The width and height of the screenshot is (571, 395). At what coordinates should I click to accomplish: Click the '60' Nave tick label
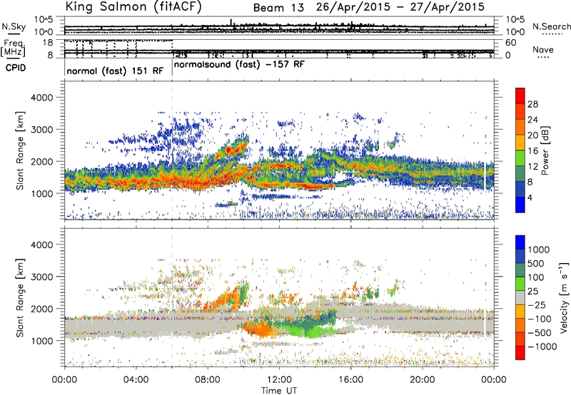[x=510, y=43]
